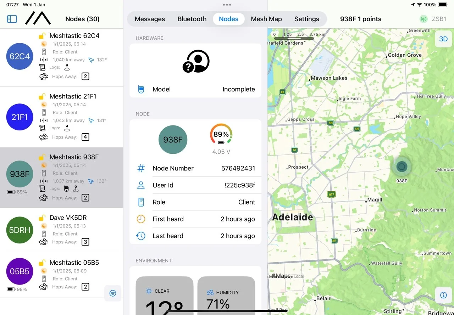Screen dimensions: 454x315
Task: Toggle the sidebar panel icon
Action: click(x=12, y=19)
